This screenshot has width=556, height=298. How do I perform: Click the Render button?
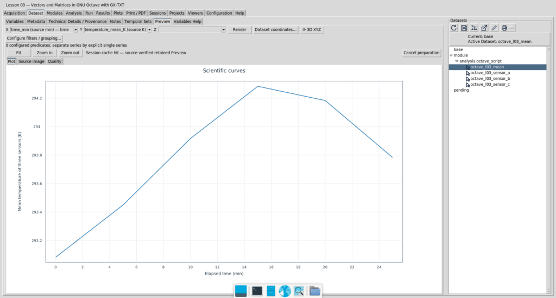pos(239,30)
